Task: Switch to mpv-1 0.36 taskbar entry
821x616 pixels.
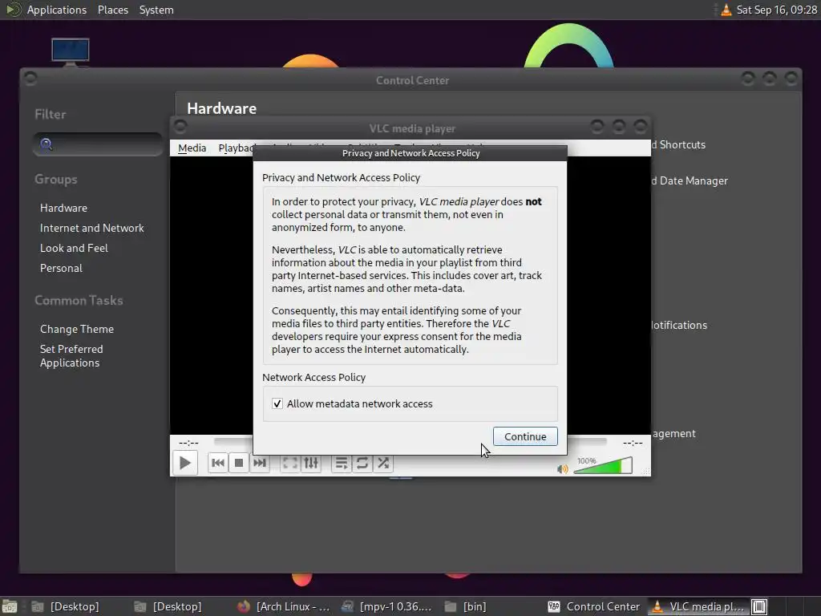Action: pos(387,606)
